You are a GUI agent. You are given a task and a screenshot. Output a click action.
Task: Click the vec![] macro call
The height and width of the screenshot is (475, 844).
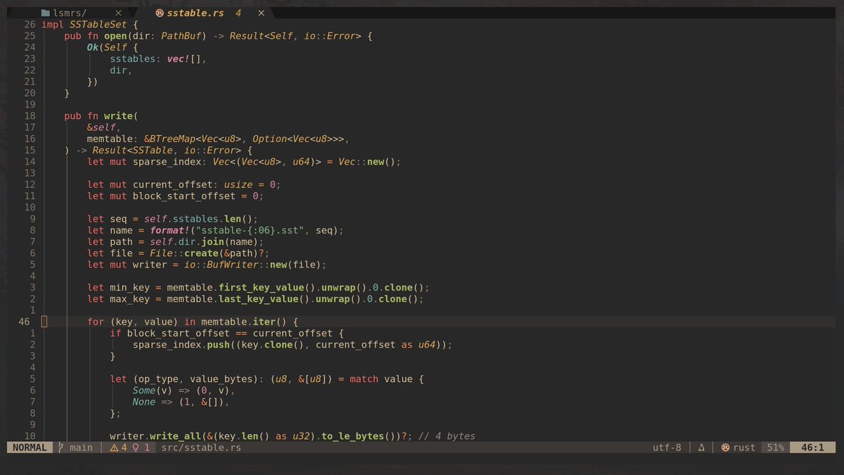pos(184,58)
